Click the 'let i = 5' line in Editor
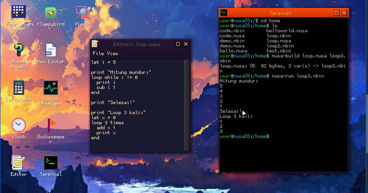 103,62
